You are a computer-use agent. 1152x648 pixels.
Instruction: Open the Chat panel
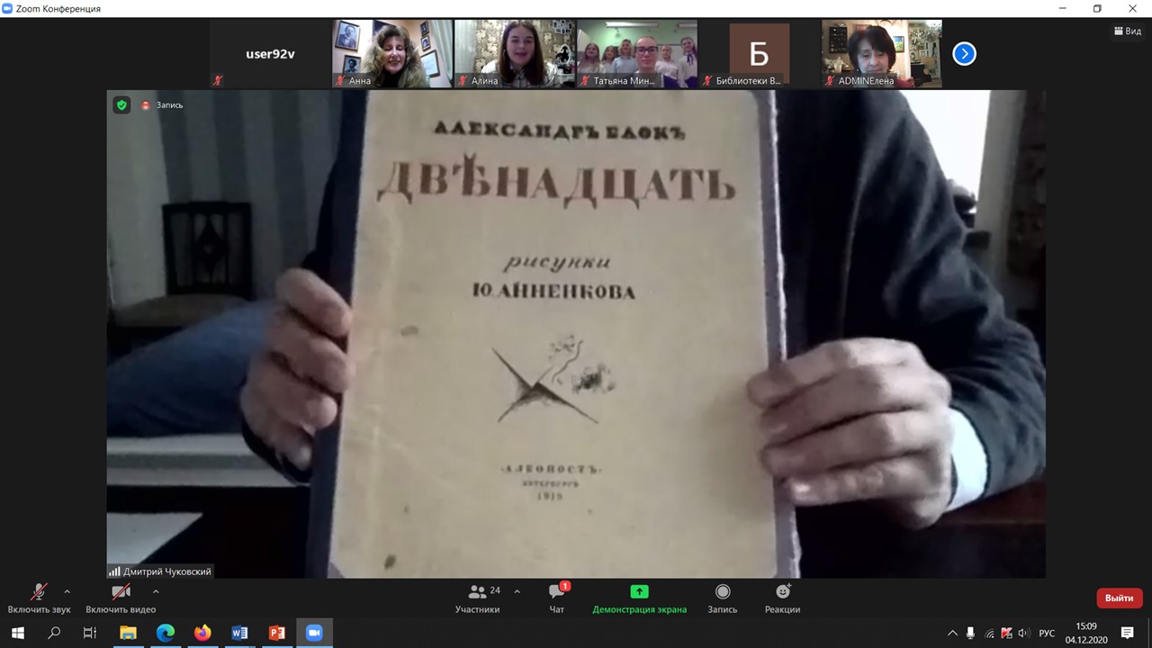(557, 592)
